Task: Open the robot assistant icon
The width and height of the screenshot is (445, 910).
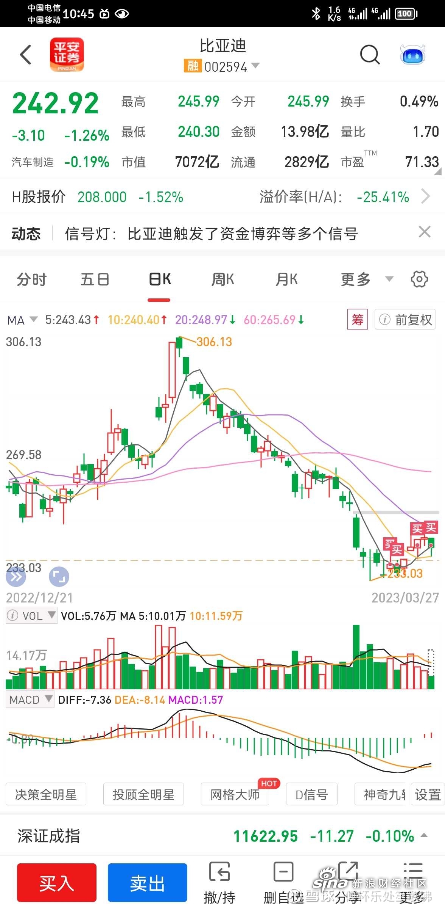Action: 413,55
